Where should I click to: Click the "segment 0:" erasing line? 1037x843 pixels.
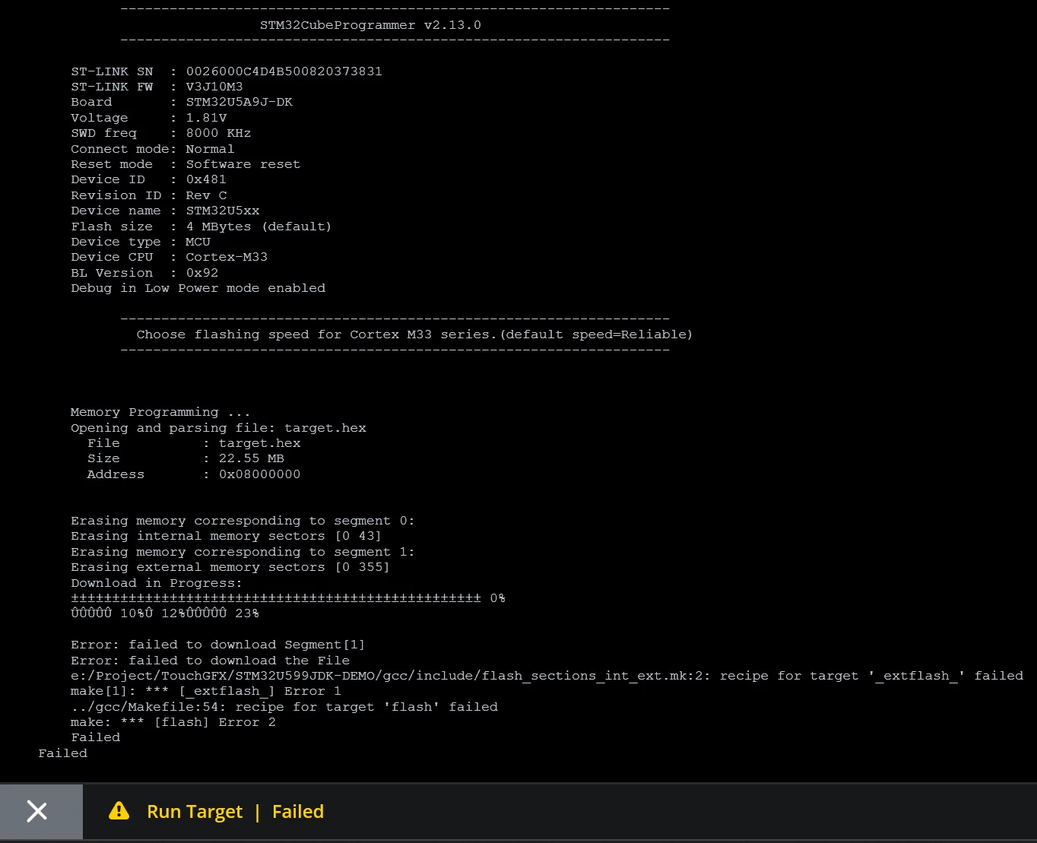tap(243, 521)
